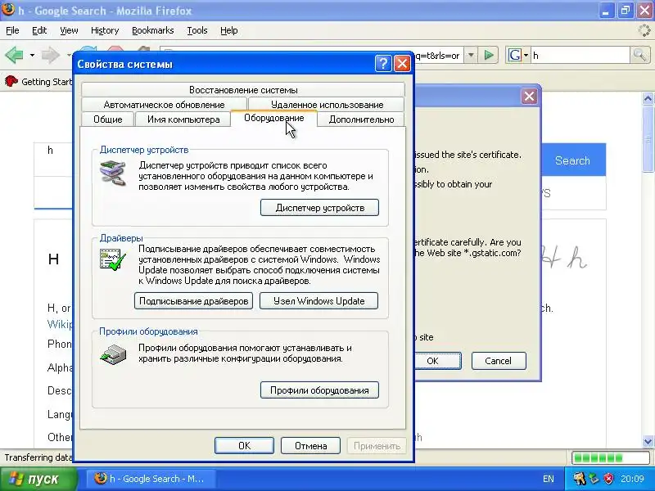Open the File menu
The image size is (655, 491).
[12, 30]
